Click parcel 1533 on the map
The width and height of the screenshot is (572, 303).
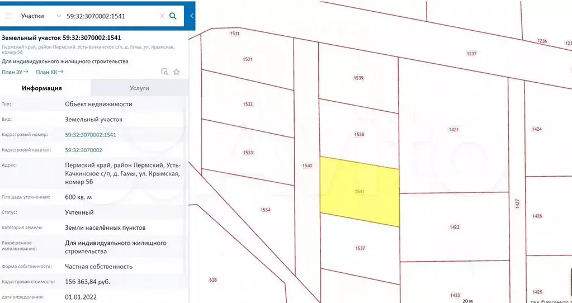click(x=248, y=153)
